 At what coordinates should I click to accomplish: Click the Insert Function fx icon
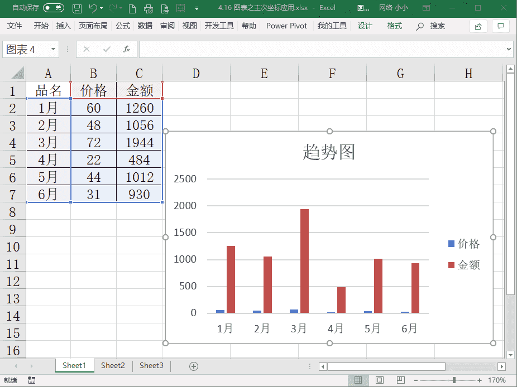[x=127, y=49]
